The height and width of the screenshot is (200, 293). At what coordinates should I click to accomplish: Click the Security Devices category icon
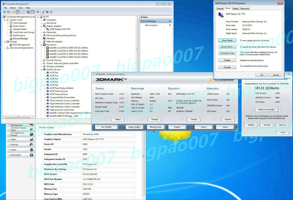point(44,60)
